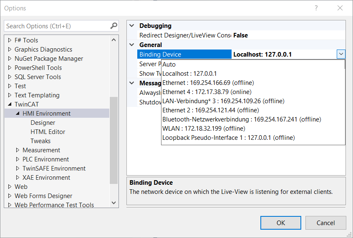Select the Web tree item
The height and width of the screenshot is (238, 353).
click(21, 186)
